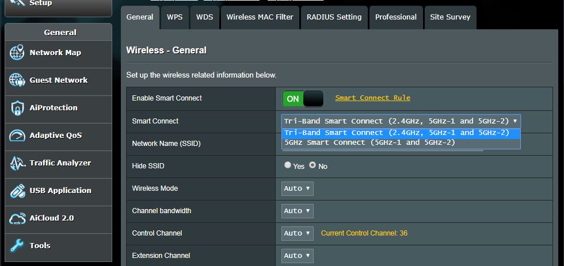Viewport: 564px width, 266px height.
Task: Click the Tools wrench icon
Action: pos(17,245)
